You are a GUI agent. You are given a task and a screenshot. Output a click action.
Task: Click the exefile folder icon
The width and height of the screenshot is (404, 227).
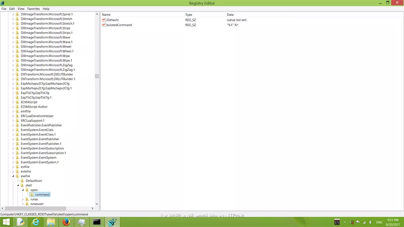(17, 176)
